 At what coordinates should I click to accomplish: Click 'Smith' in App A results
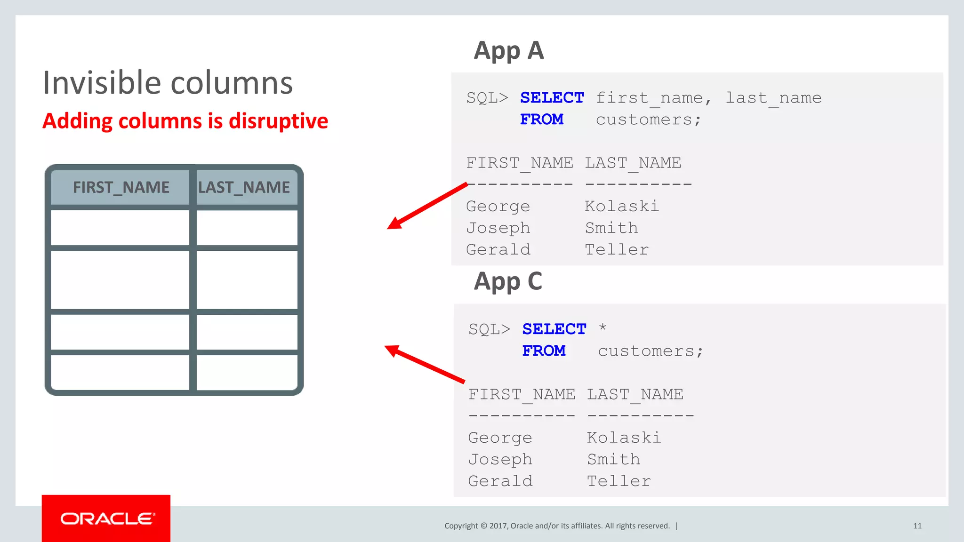pyautogui.click(x=611, y=228)
